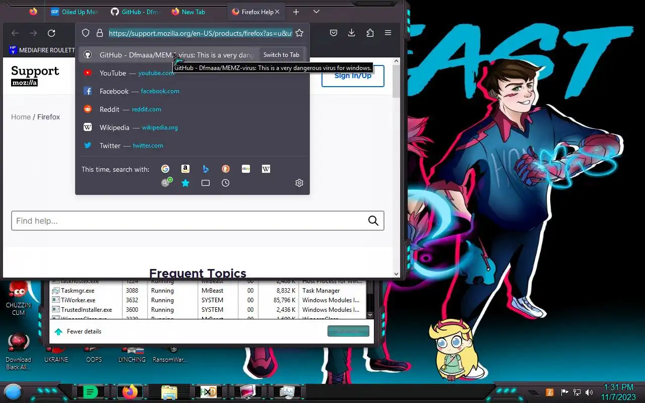Click the site security padlock icon
Image resolution: width=645 pixels, height=403 pixels.
click(x=100, y=33)
